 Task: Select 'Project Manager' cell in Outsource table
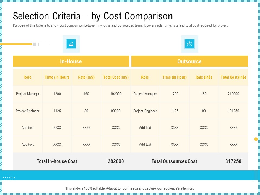pyautogui.click(x=145, y=94)
